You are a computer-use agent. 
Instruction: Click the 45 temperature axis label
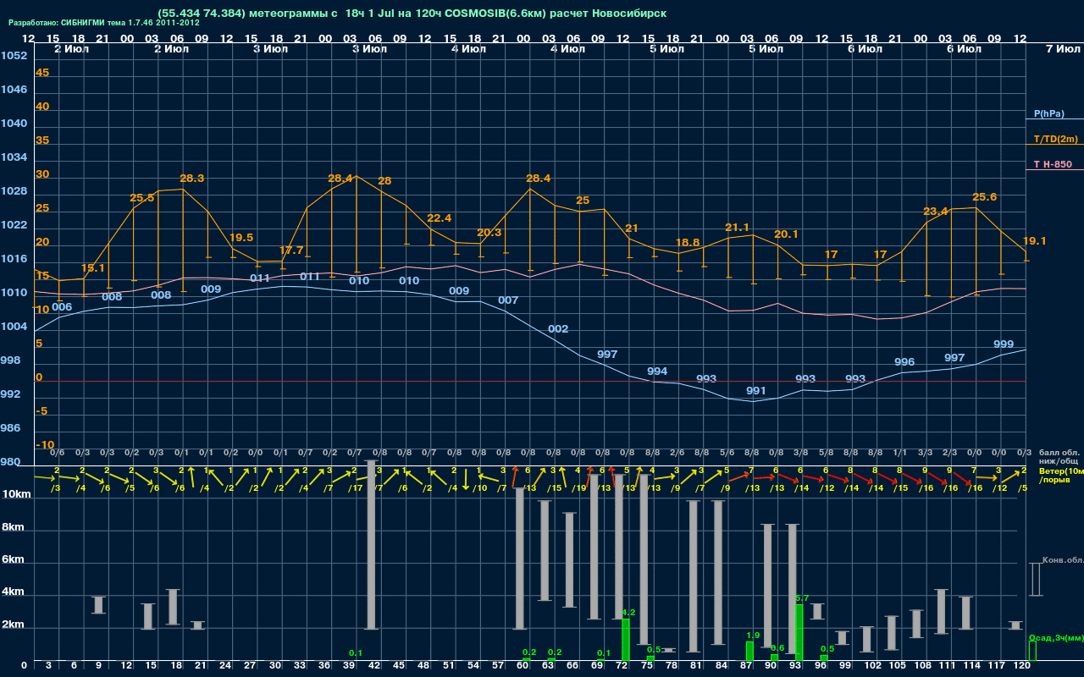pyautogui.click(x=42, y=73)
